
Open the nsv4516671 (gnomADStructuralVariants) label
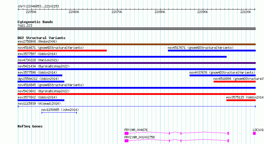tap(51, 48)
